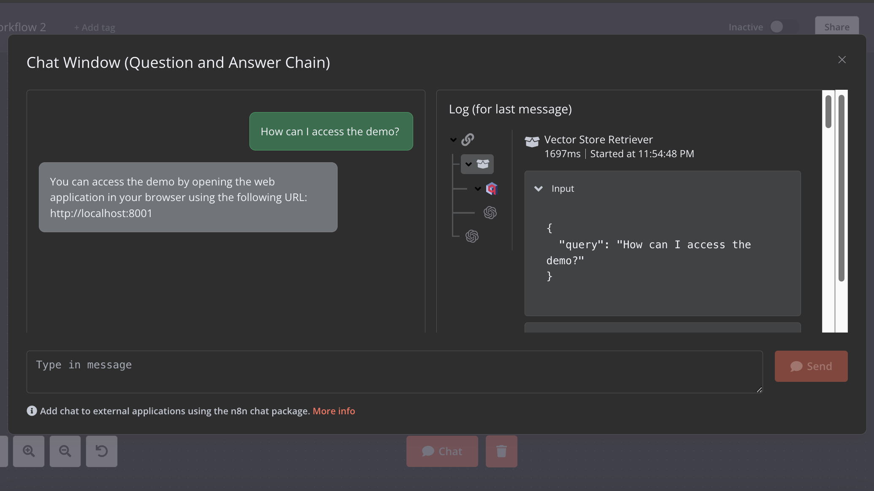
Task: Click the Send message button
Action: (x=812, y=366)
